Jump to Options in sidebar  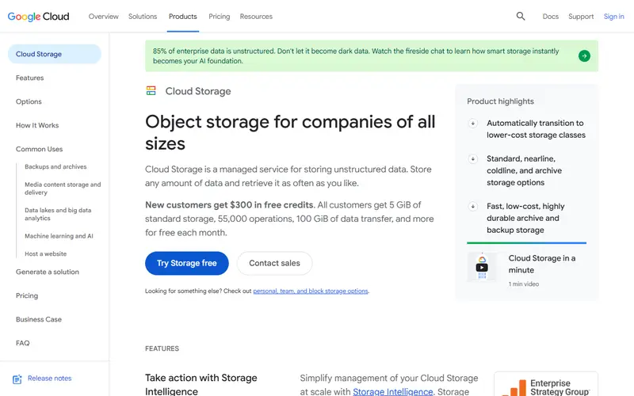coord(29,101)
